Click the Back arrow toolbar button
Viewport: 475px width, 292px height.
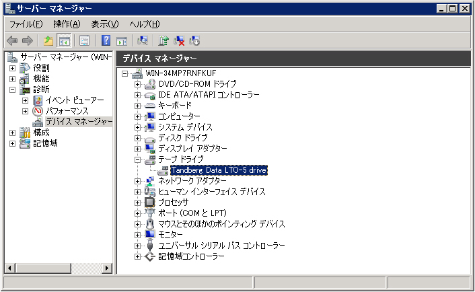(x=12, y=40)
